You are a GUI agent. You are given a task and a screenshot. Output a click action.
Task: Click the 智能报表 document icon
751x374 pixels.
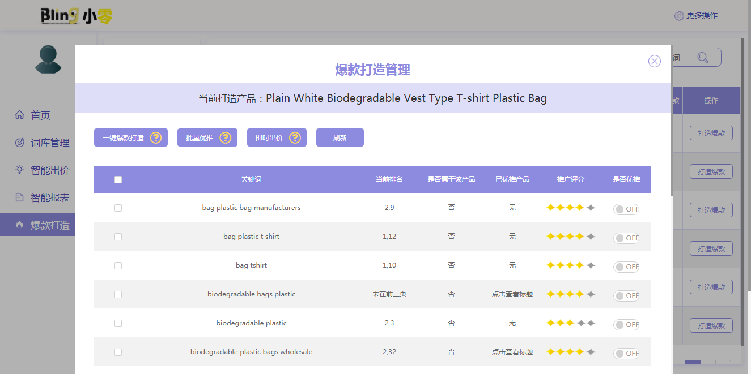click(x=19, y=197)
